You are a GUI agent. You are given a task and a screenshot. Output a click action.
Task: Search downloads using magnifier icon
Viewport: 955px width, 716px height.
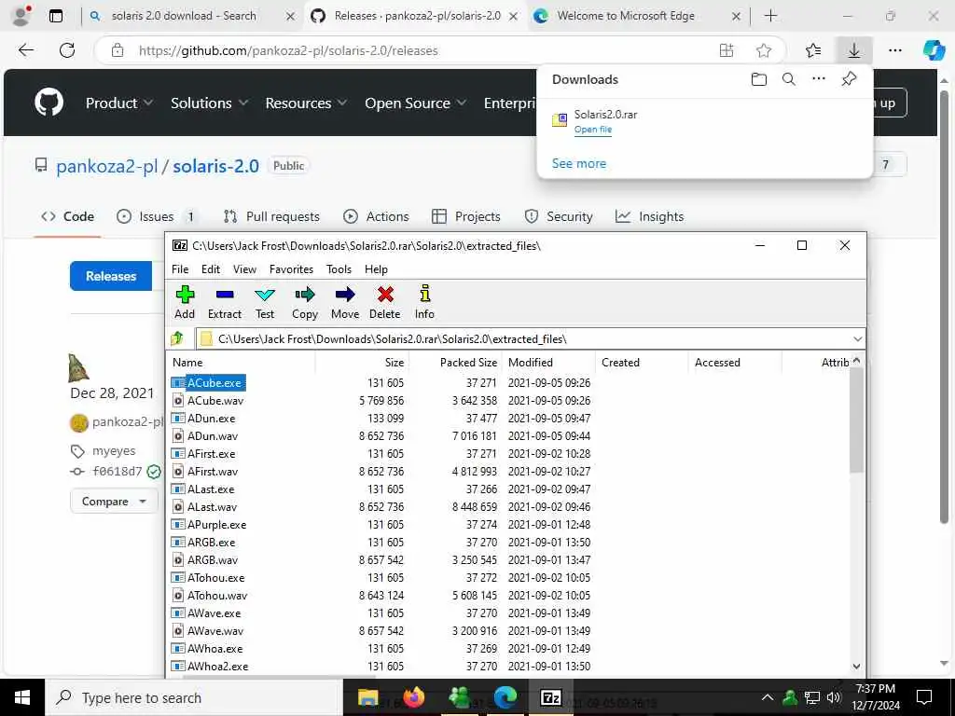789,79
